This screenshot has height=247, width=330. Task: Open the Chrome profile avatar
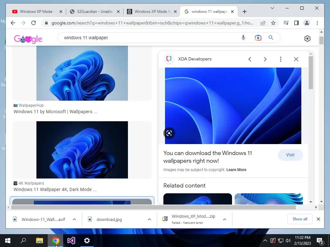click(307, 23)
